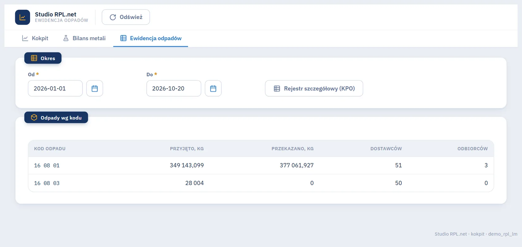
Task: Click the Okres section badge
Action: 43,58
